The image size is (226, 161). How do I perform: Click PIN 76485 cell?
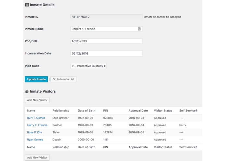tap(107, 125)
